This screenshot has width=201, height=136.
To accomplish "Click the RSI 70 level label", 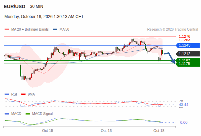I will point(181,101).
